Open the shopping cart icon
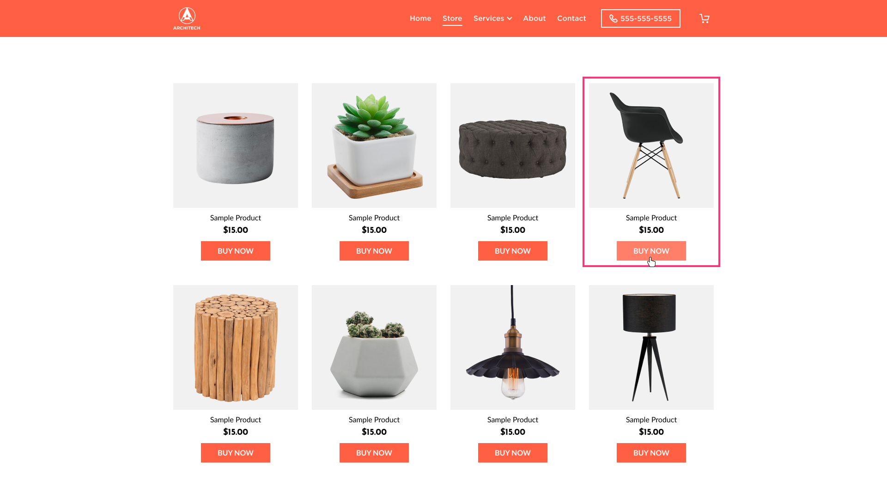 click(704, 18)
